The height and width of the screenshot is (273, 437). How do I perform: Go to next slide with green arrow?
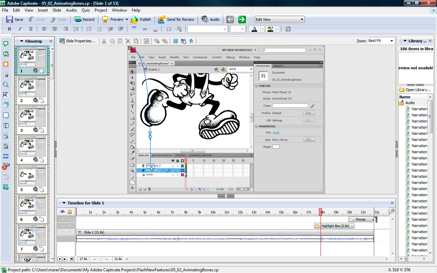click(242, 19)
